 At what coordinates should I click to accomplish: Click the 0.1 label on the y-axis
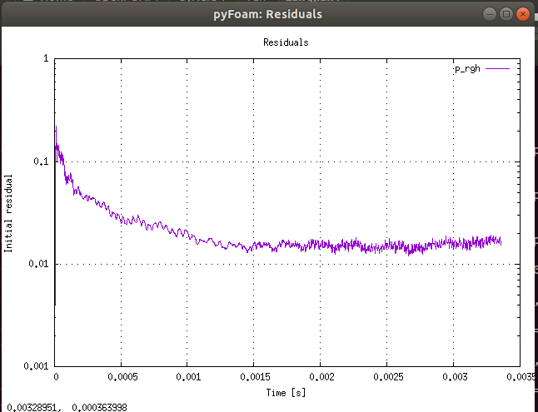click(x=39, y=161)
